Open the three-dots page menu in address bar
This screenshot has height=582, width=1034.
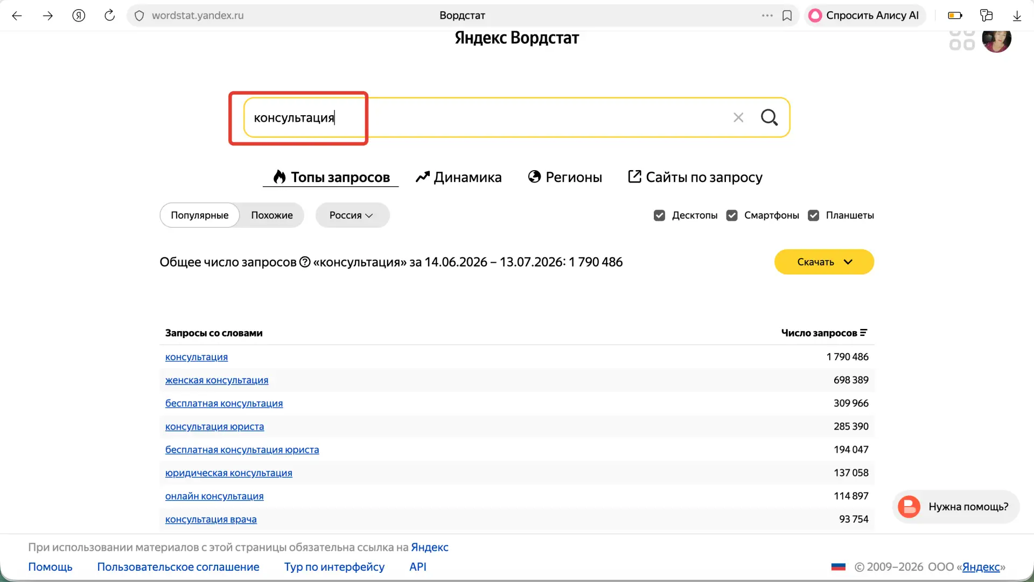point(767,16)
